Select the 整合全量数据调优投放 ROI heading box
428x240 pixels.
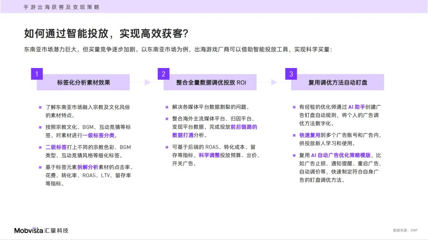(x=211, y=83)
